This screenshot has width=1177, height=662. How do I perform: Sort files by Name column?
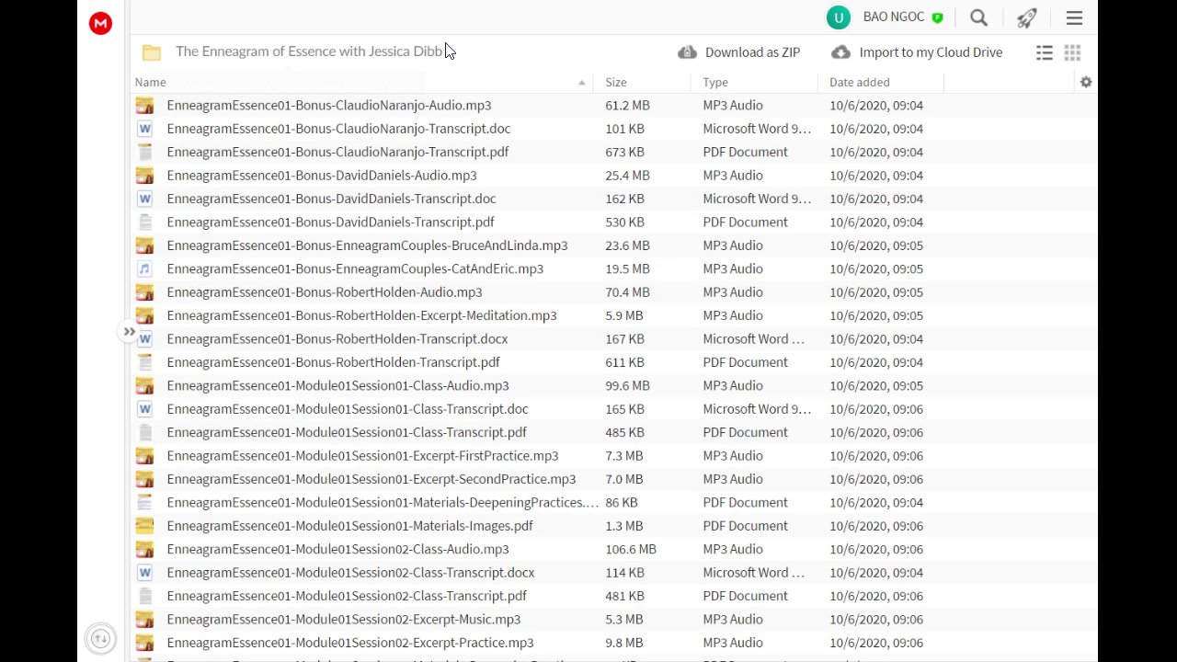150,82
